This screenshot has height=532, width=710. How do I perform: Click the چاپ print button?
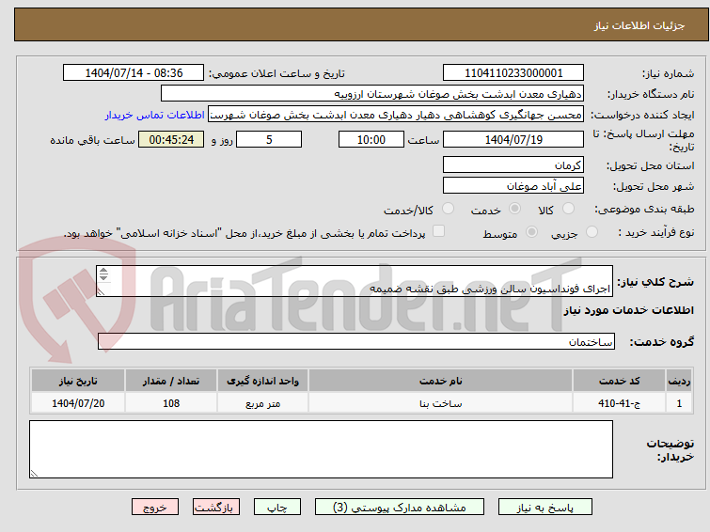[x=277, y=508]
